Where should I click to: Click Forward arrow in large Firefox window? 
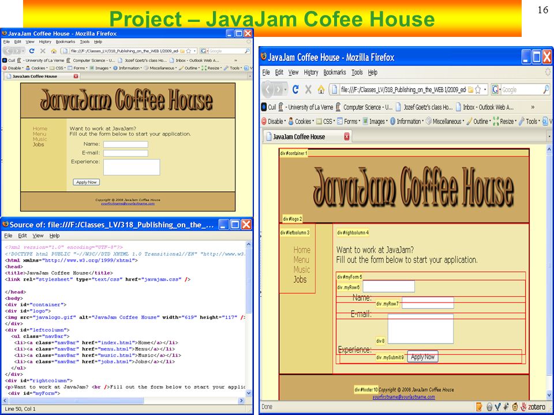pos(279,90)
